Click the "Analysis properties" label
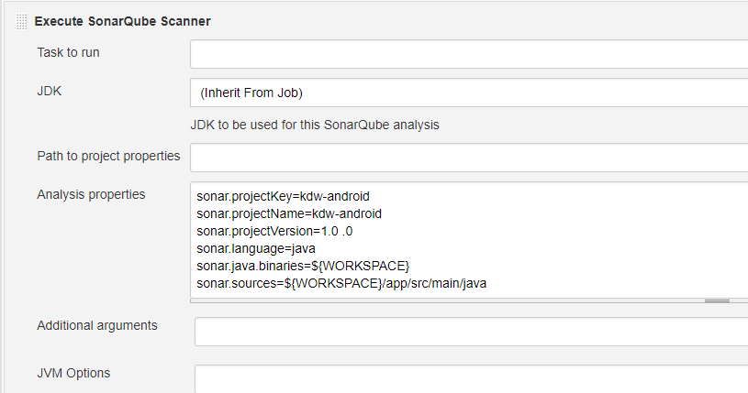Viewport: 748px width, 393px height. coord(91,194)
